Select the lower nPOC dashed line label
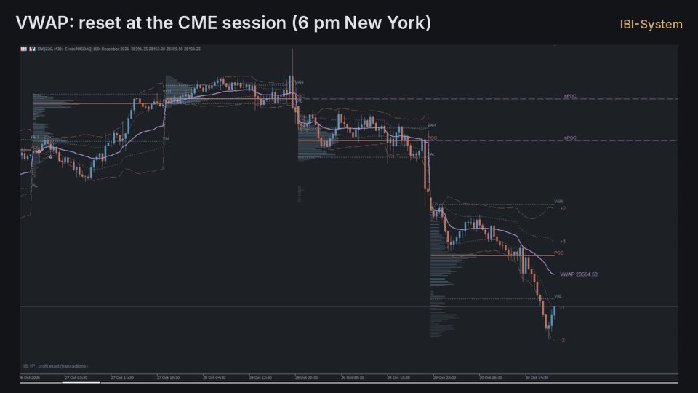The image size is (698, 393). [x=570, y=138]
